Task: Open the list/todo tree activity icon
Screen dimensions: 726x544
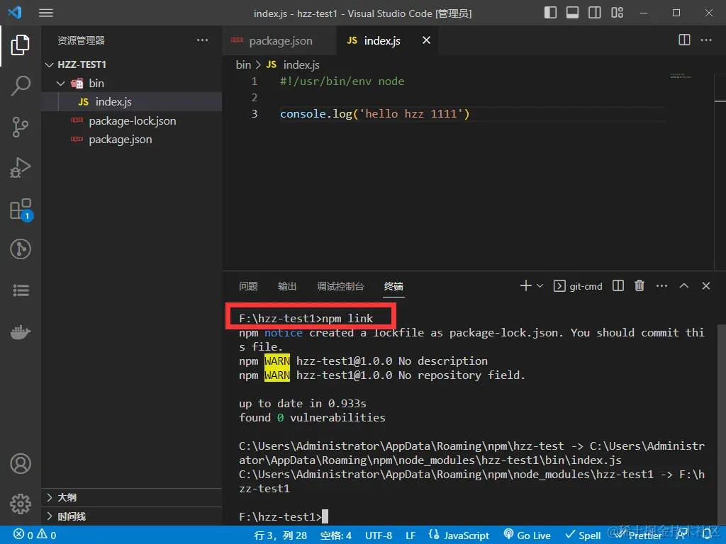Action: (21, 290)
